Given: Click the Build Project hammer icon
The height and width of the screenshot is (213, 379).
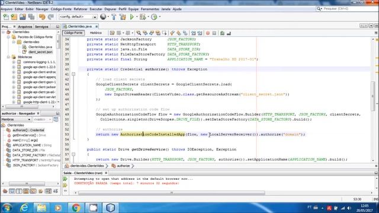Looking at the screenshot, I should (114, 17).
